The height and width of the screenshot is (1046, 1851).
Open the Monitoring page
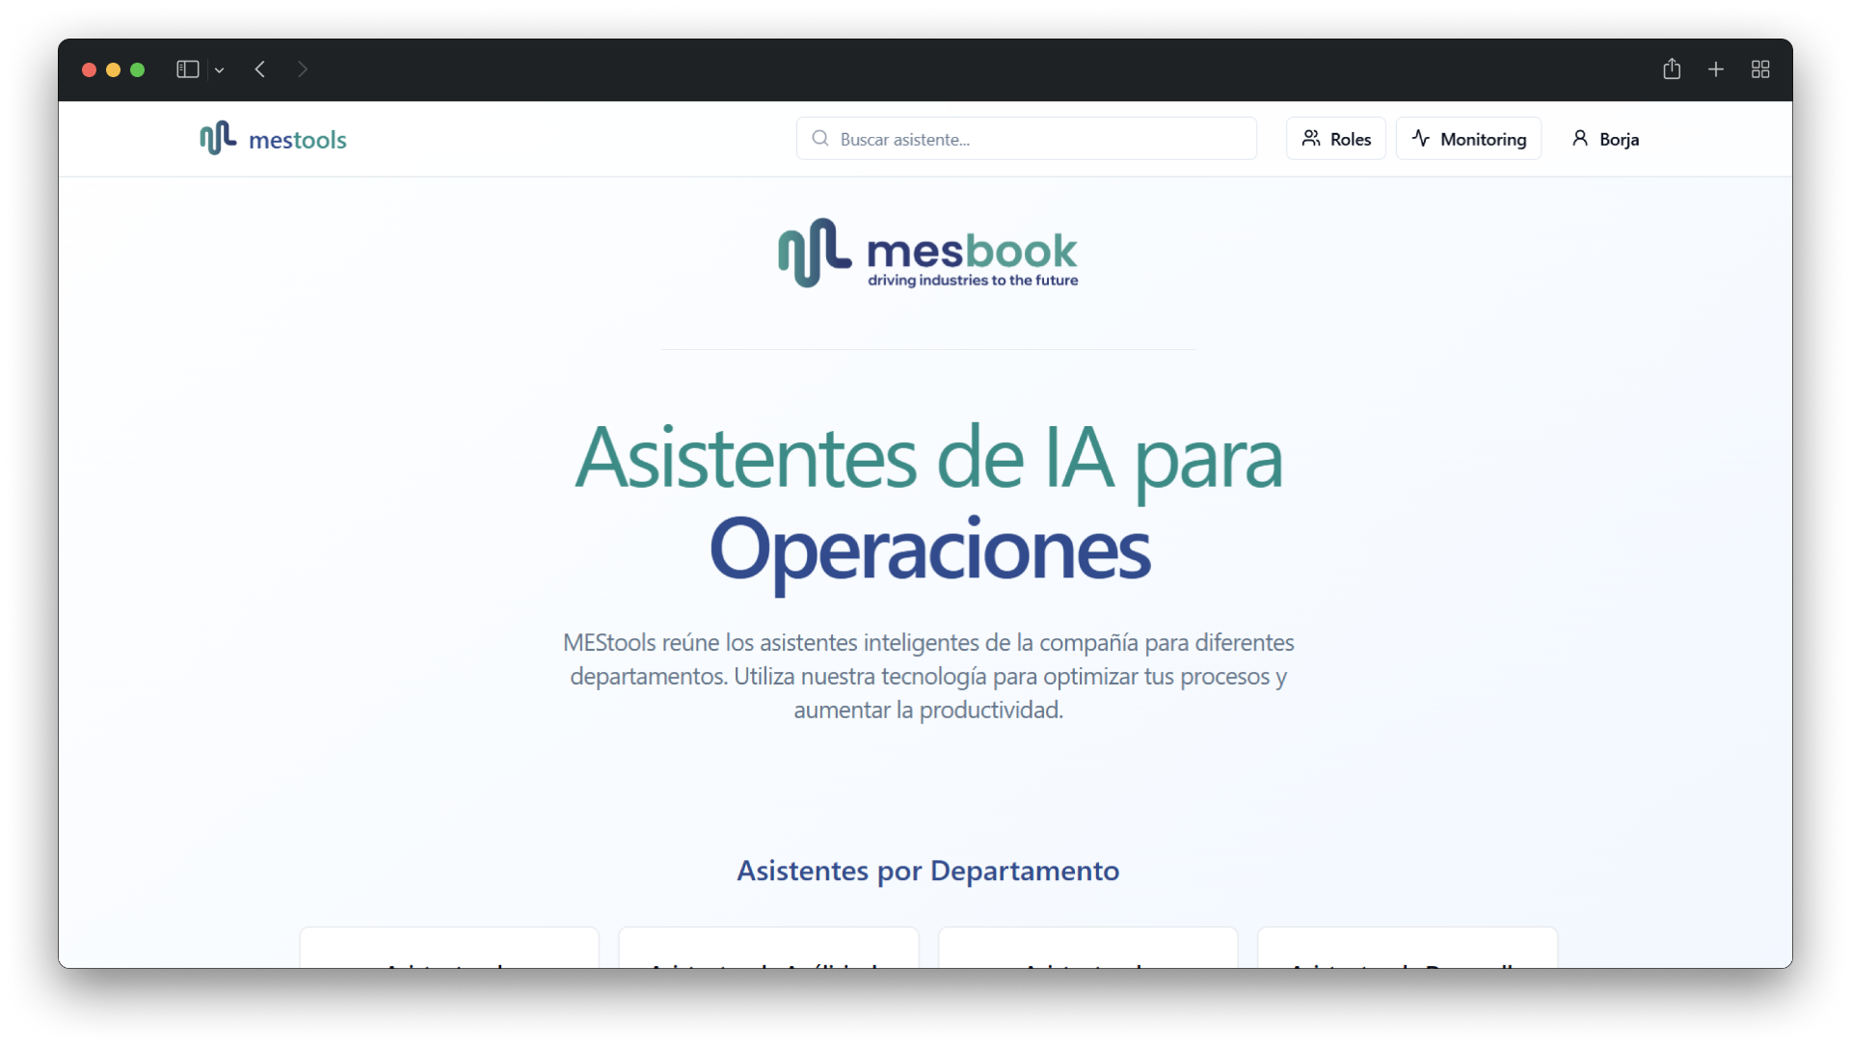(x=1468, y=139)
